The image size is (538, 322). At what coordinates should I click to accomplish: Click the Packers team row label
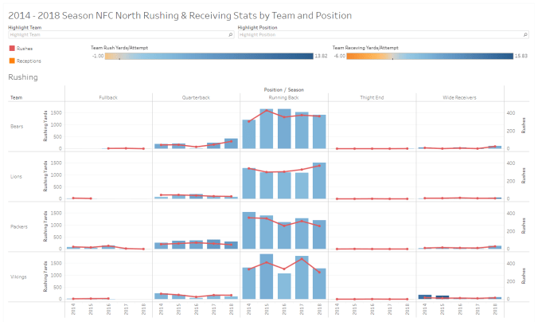(18, 226)
